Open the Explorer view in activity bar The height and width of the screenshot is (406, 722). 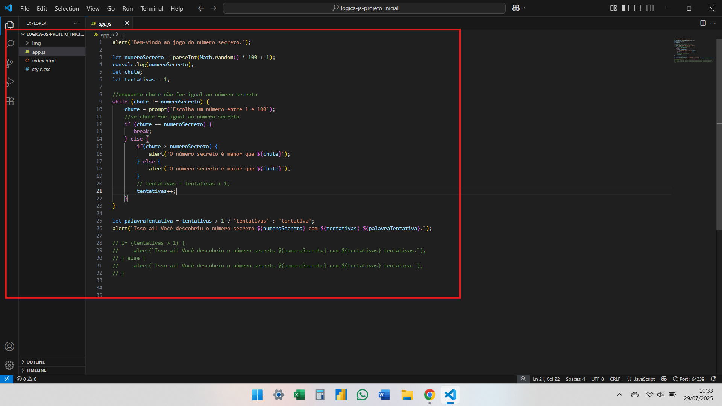[x=9, y=25]
